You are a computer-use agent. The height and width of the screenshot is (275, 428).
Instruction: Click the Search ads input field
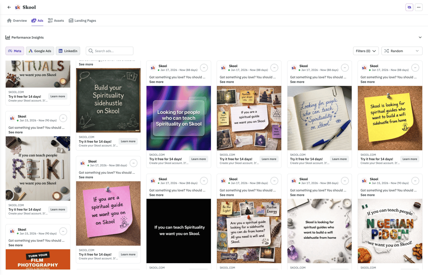click(x=109, y=51)
